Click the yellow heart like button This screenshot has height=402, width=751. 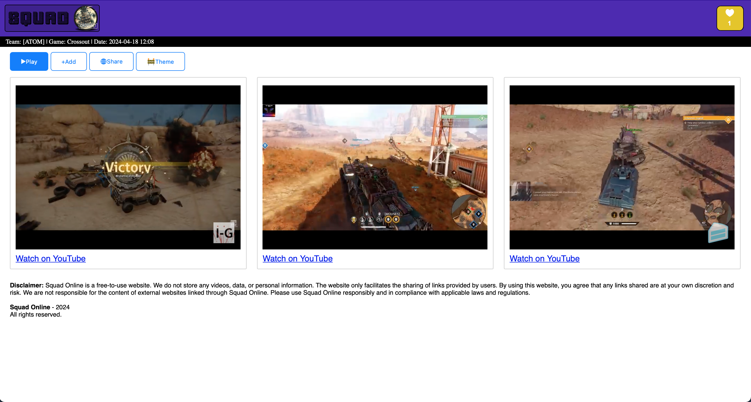(730, 18)
